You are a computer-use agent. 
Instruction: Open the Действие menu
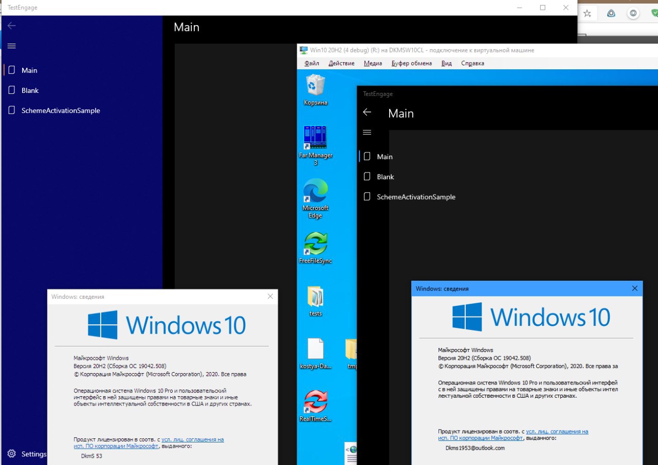click(341, 63)
